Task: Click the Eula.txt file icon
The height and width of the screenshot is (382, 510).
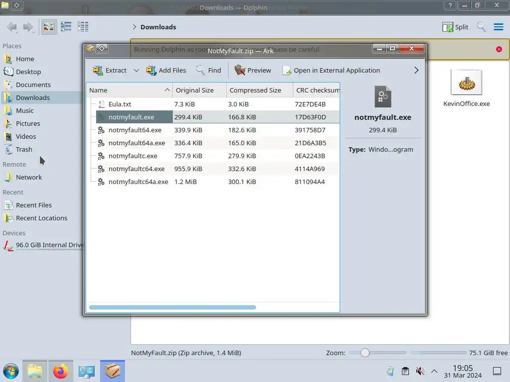Action: [x=102, y=104]
